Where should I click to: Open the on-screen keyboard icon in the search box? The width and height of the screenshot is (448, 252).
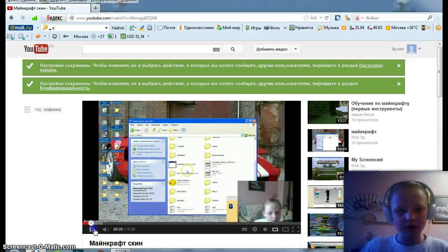216,49
